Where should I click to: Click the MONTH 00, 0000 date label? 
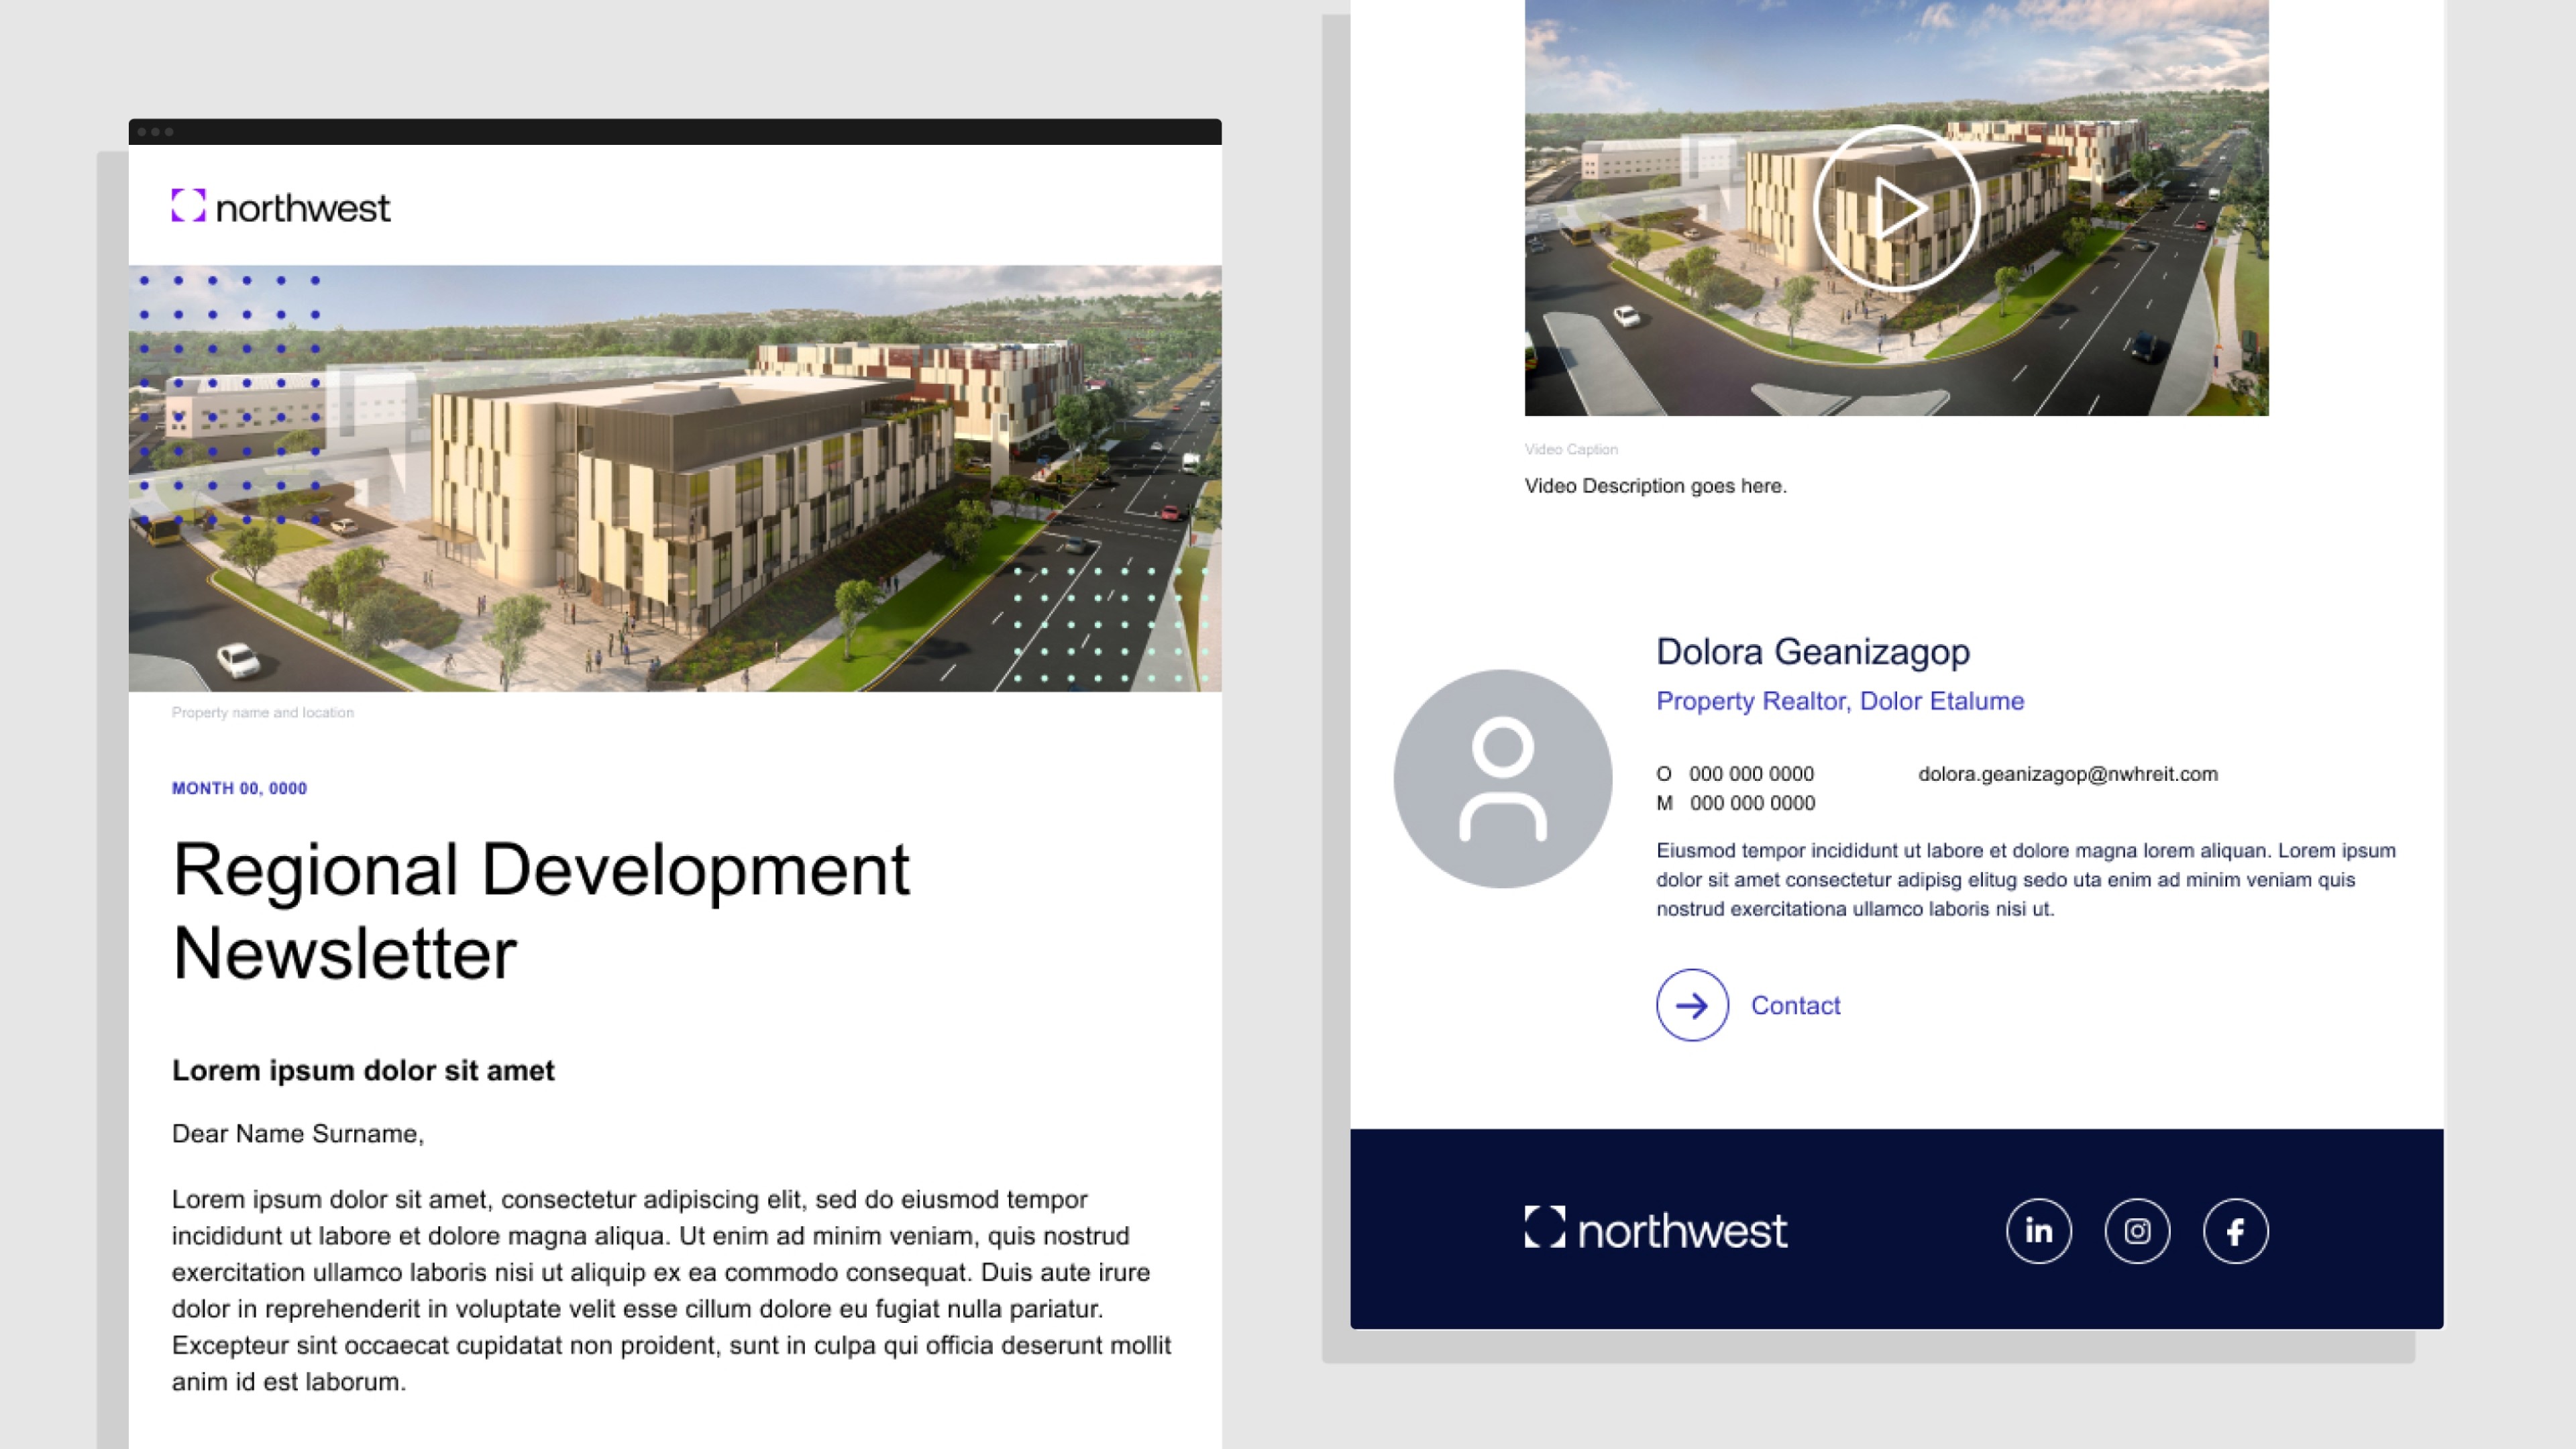point(239,788)
